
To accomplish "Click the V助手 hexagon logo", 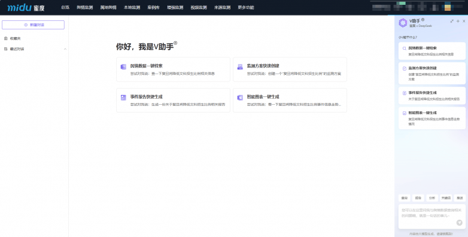I will (x=403, y=23).
